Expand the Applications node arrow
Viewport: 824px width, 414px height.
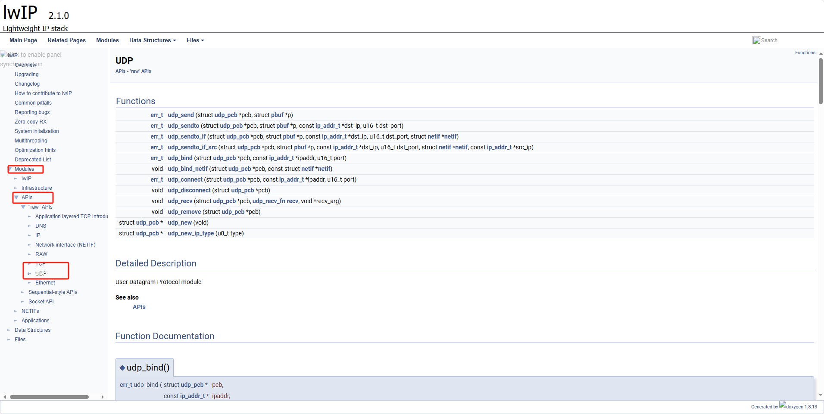(16, 321)
